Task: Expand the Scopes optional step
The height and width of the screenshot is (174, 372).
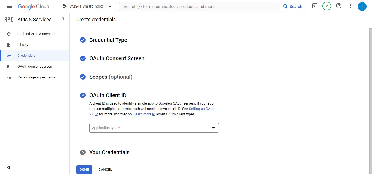Action: pyautogui.click(x=111, y=77)
